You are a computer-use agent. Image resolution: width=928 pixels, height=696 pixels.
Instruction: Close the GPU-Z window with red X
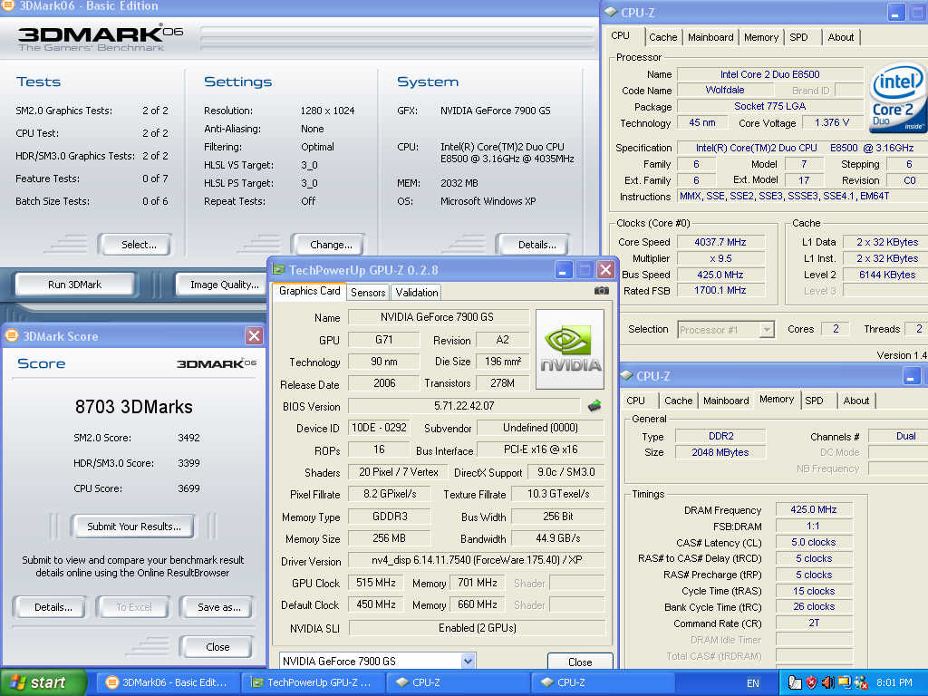coord(605,270)
